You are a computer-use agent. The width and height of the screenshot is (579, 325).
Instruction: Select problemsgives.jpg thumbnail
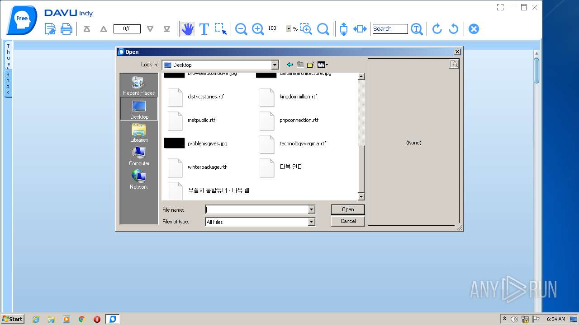174,143
